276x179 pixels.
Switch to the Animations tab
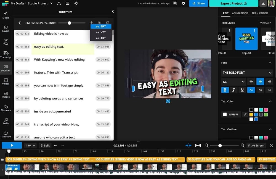[240, 13]
